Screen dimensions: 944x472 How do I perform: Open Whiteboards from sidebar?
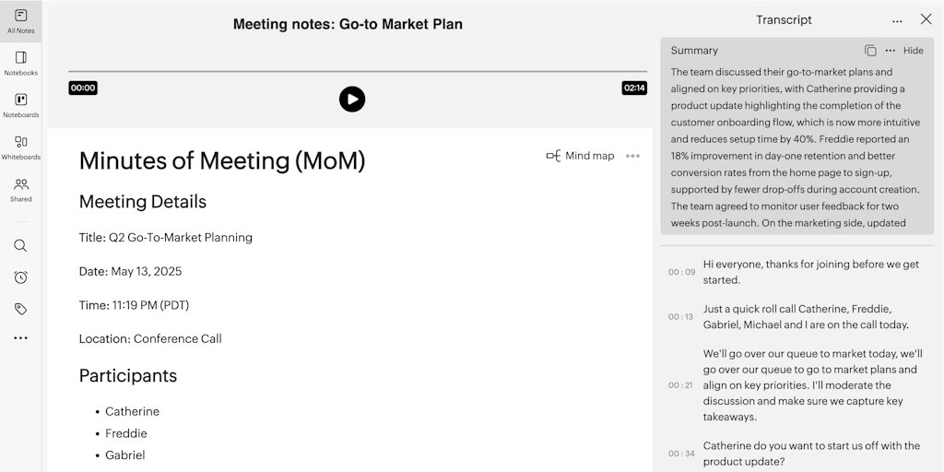pos(20,147)
